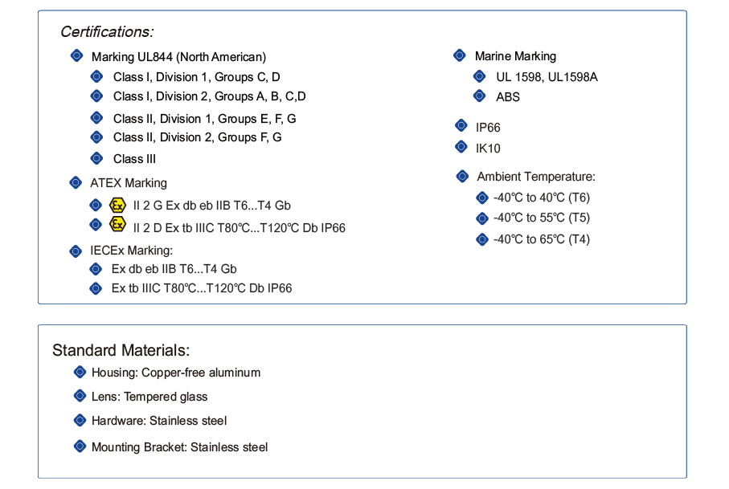This screenshot has height=489, width=729.
Task: Click bullet icon beside Class III
Action: click(x=96, y=158)
